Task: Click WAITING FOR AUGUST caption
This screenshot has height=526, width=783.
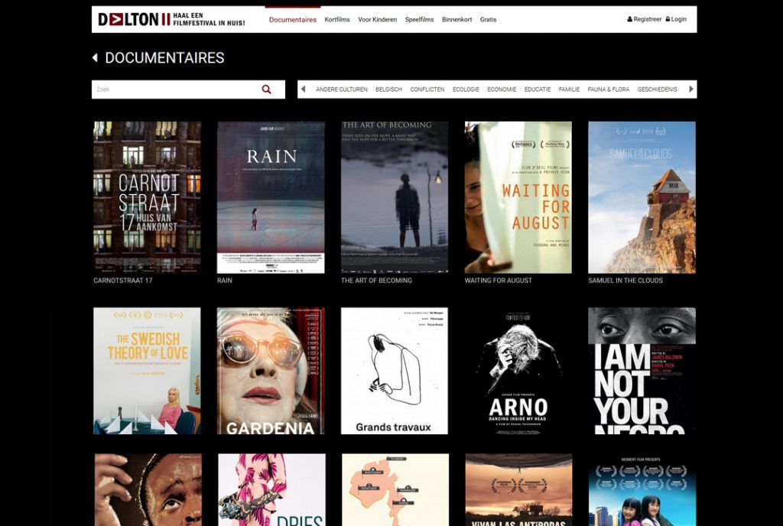Action: tap(499, 281)
